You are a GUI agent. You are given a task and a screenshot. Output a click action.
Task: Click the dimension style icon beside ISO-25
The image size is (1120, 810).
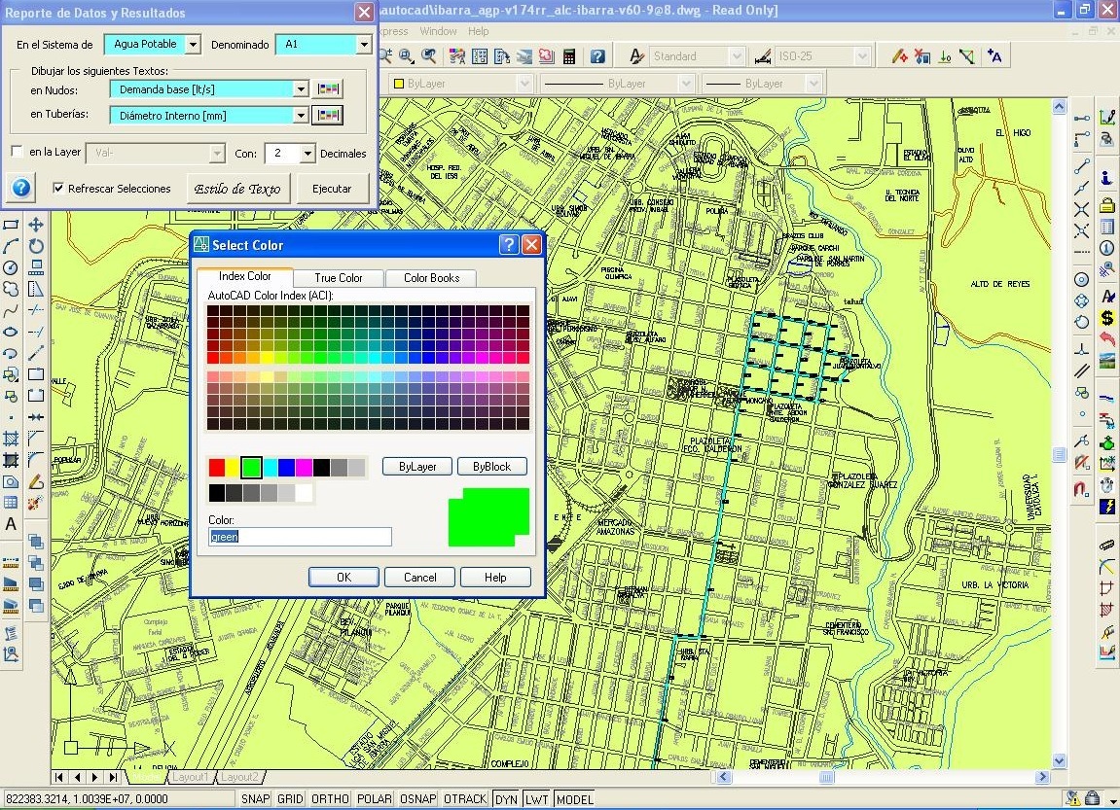pos(762,56)
